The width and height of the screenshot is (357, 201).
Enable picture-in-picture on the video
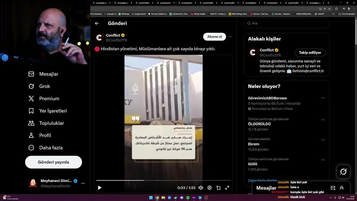(x=218, y=188)
